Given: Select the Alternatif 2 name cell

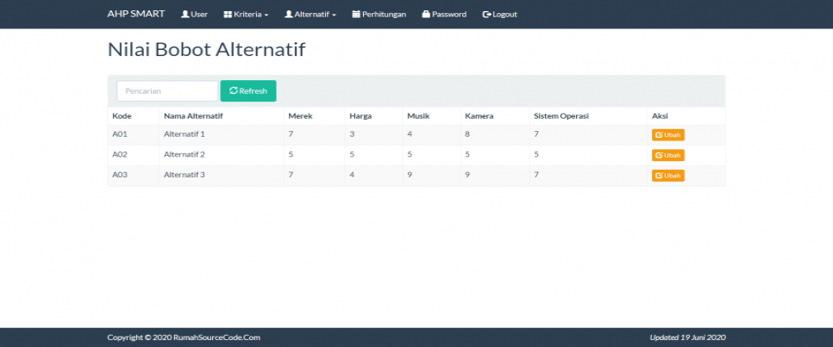Looking at the screenshot, I should 222,155.
